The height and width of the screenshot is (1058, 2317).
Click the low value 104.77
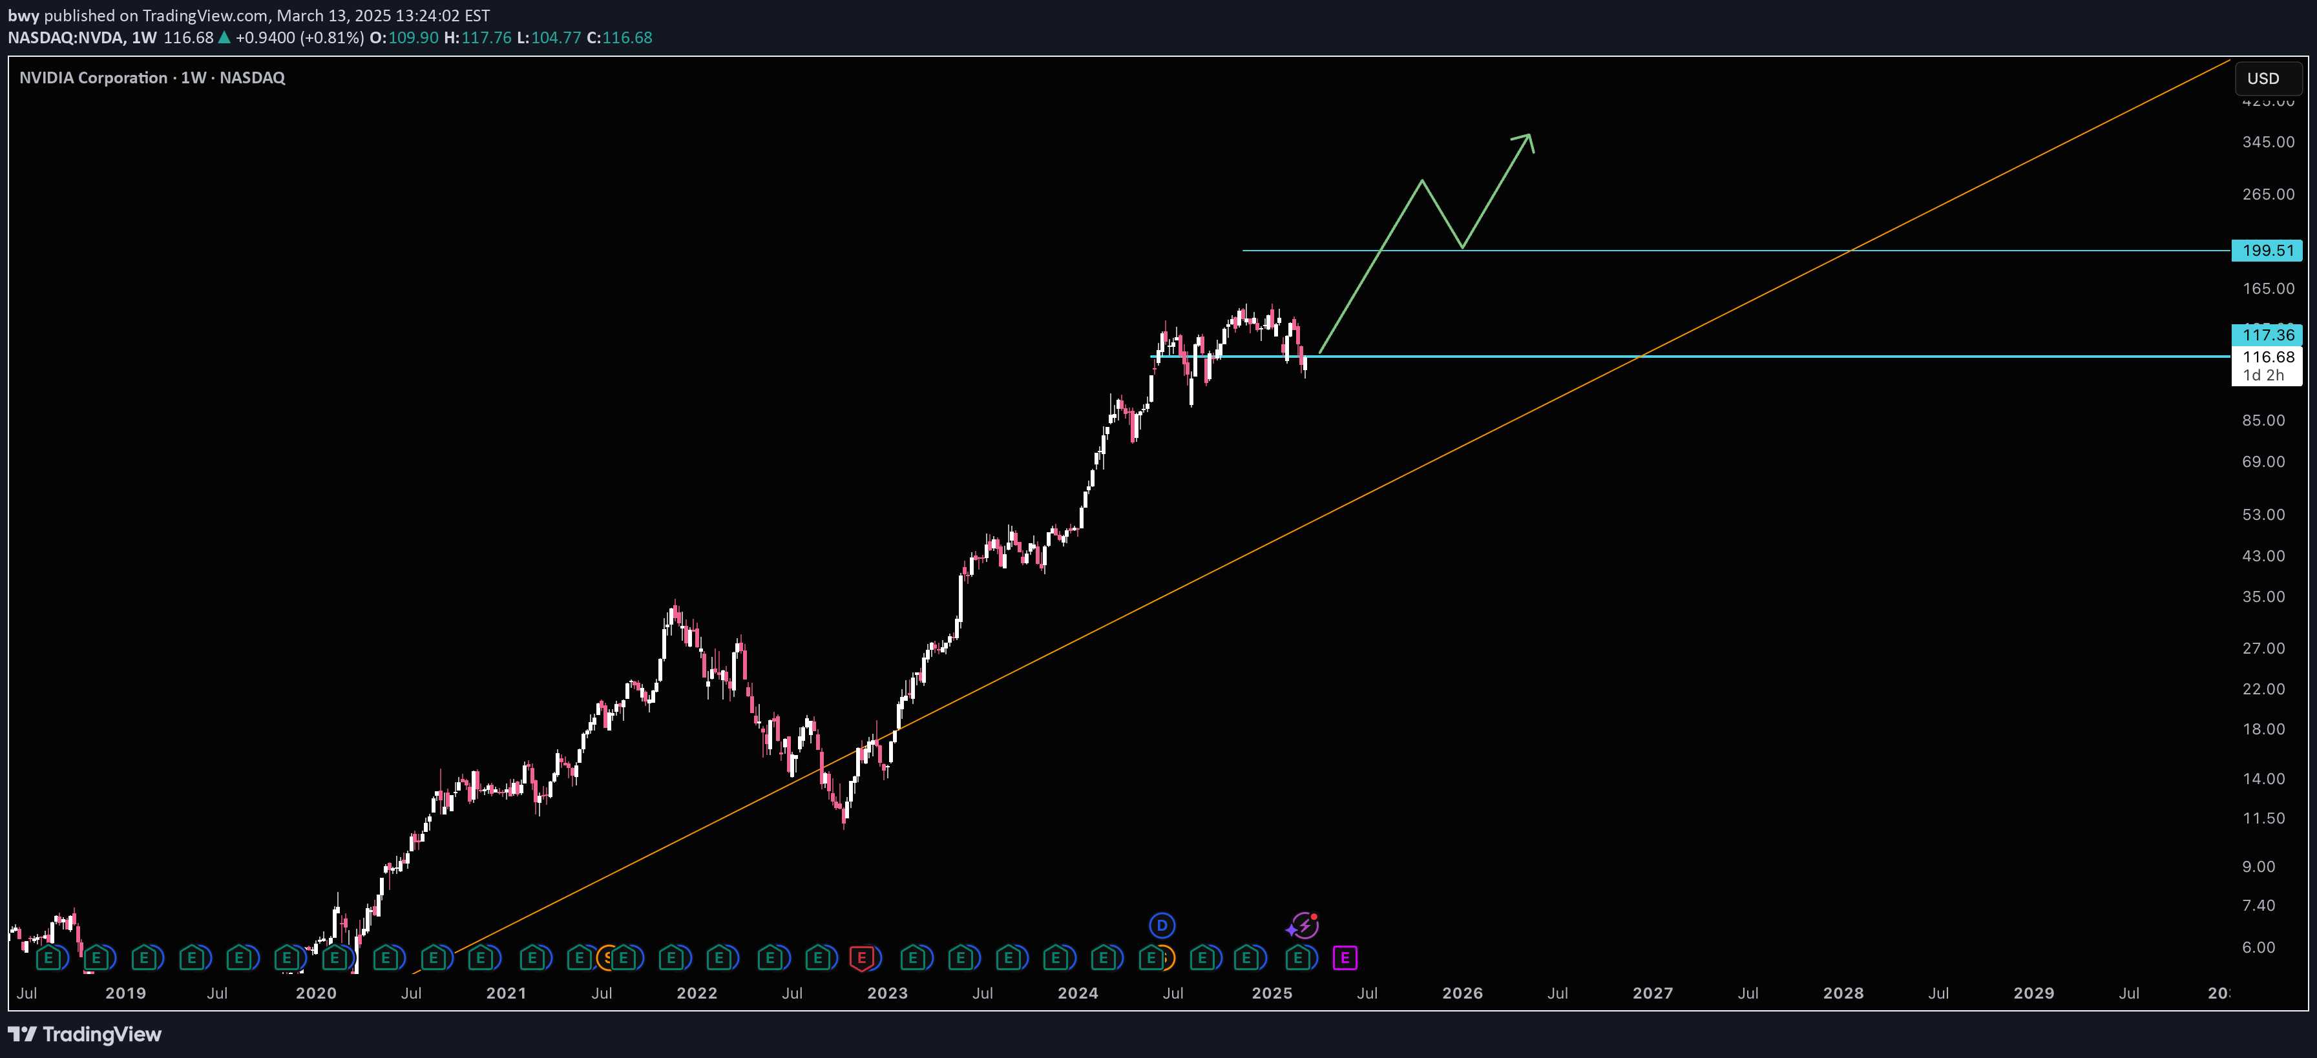(556, 37)
